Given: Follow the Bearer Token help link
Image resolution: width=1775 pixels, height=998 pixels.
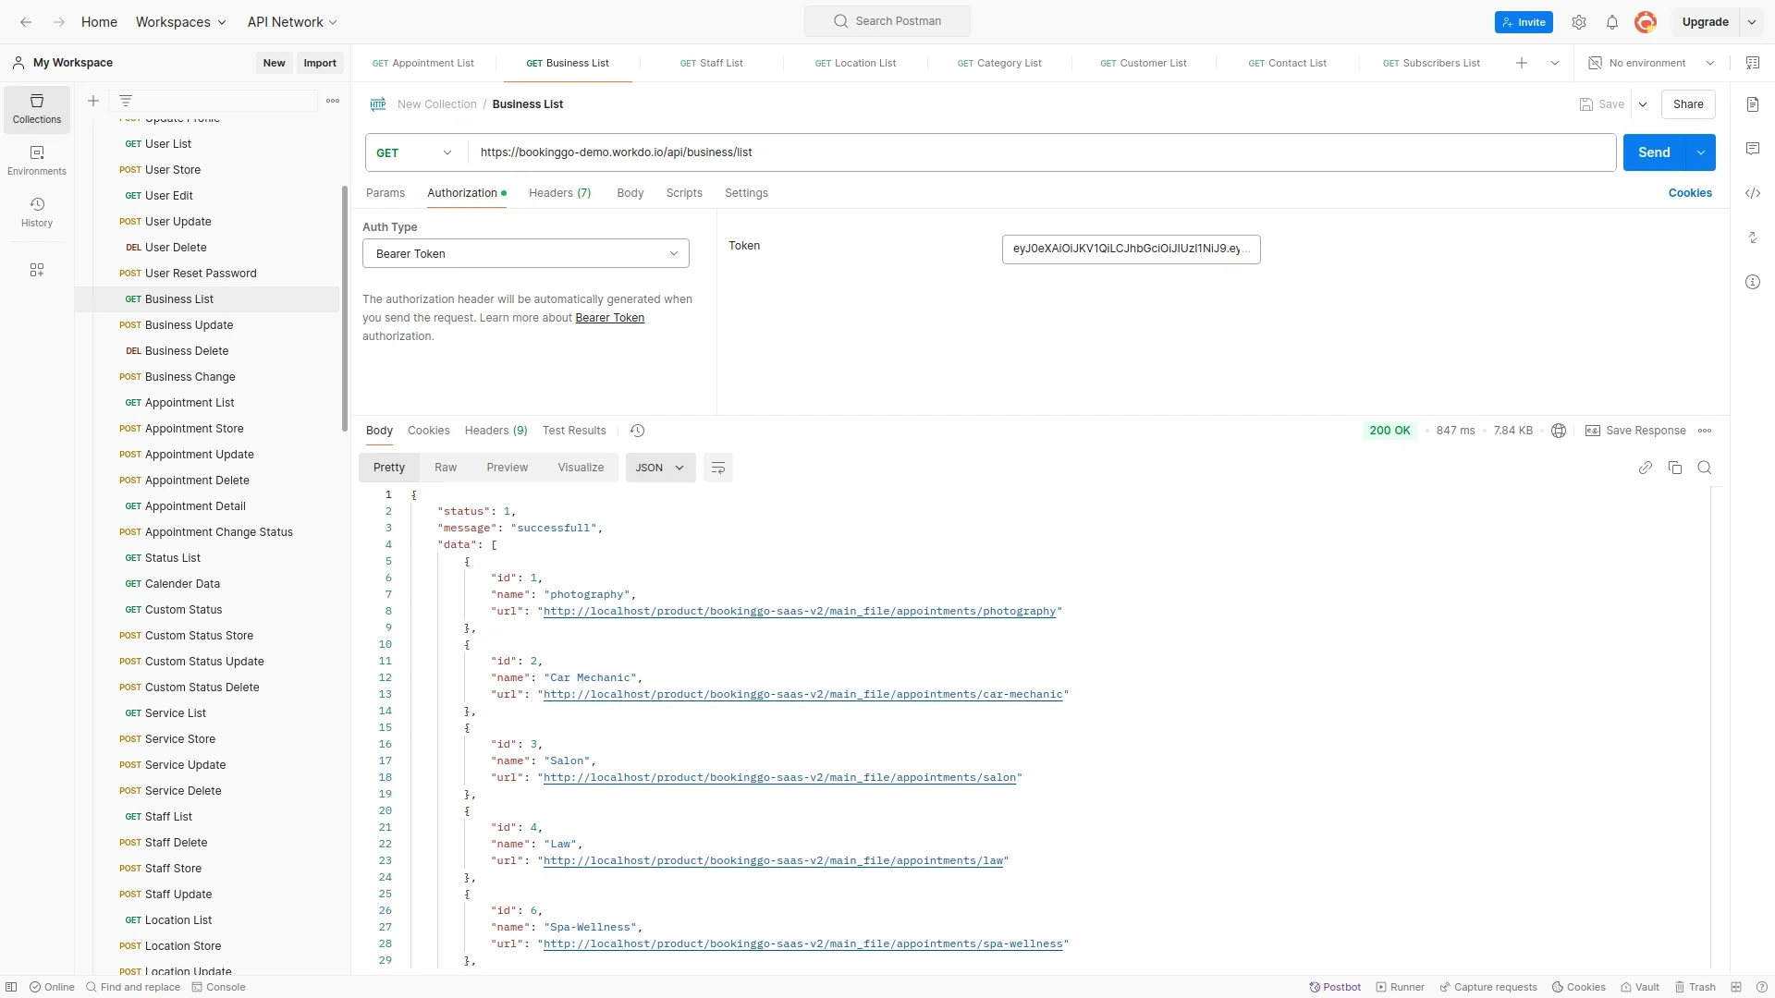Looking at the screenshot, I should click(609, 318).
